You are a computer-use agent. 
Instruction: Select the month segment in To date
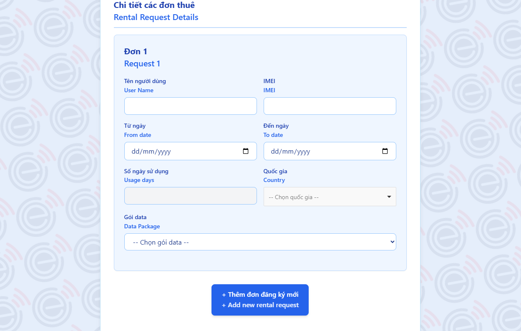tap(287, 152)
